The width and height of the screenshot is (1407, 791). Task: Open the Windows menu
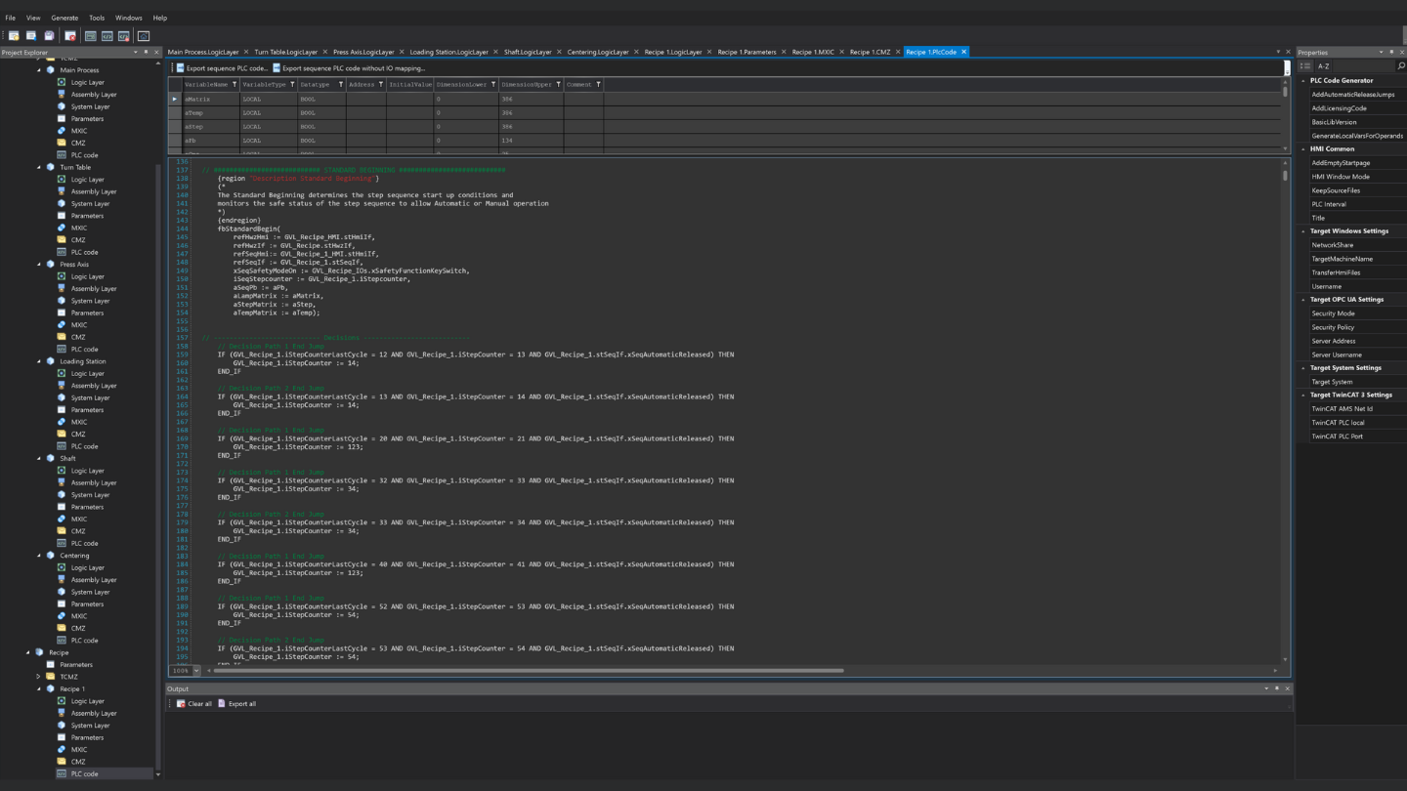(x=128, y=18)
